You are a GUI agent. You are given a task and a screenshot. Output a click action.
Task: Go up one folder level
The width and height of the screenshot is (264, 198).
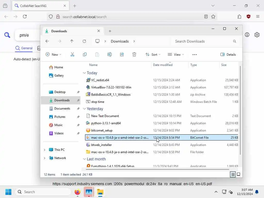pos(72,41)
